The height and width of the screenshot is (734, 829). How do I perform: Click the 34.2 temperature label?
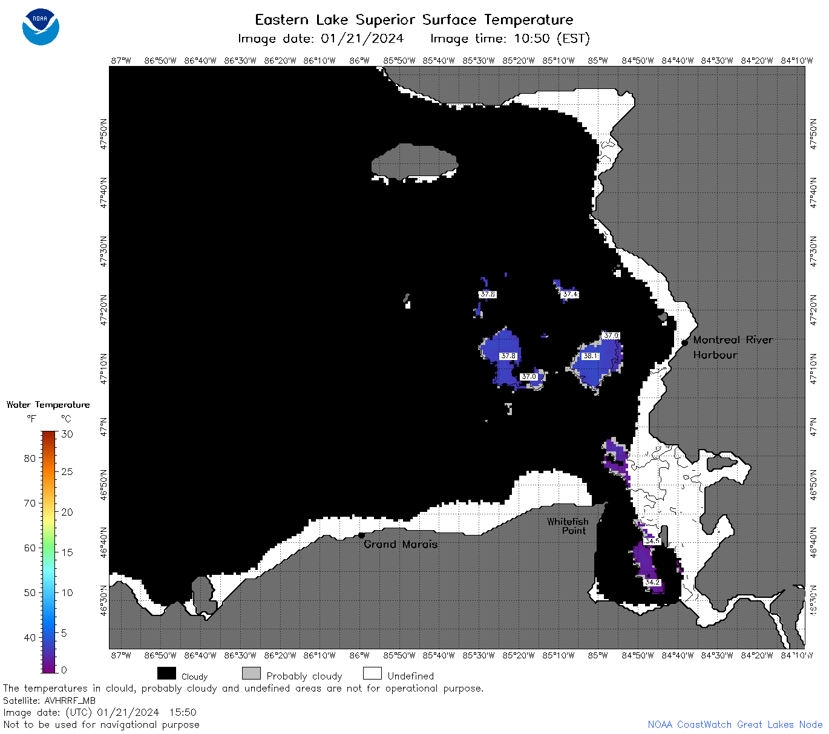652,583
